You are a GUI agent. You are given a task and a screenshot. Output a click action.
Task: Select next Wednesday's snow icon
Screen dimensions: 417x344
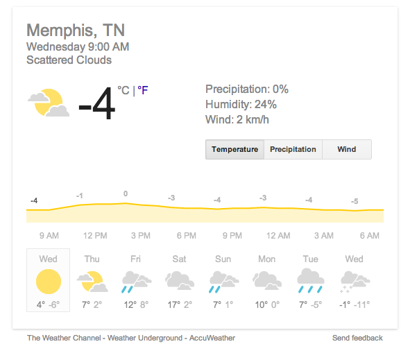coord(355,282)
